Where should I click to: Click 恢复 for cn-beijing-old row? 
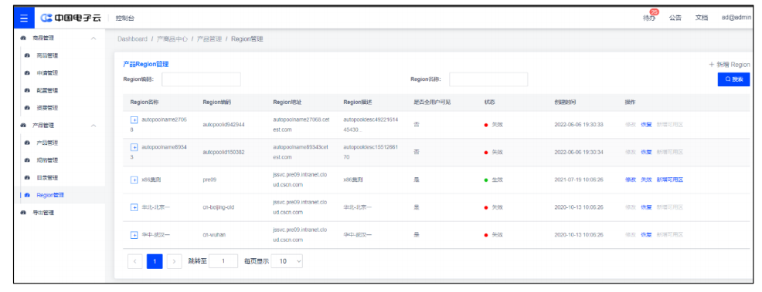coord(646,207)
